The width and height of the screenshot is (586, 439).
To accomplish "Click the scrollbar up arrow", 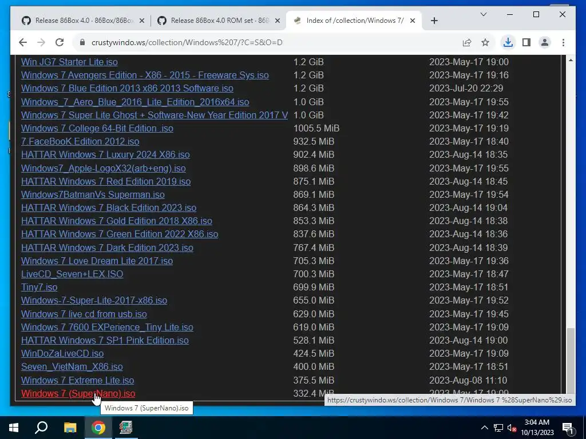I will [571, 60].
